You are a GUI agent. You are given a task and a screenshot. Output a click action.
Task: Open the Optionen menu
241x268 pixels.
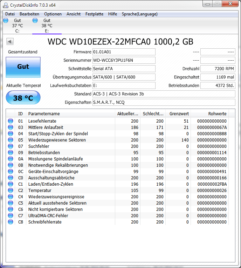tap(53, 14)
